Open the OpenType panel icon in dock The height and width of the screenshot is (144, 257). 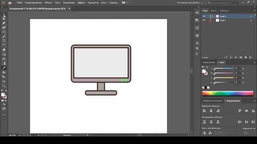click(x=197, y=54)
